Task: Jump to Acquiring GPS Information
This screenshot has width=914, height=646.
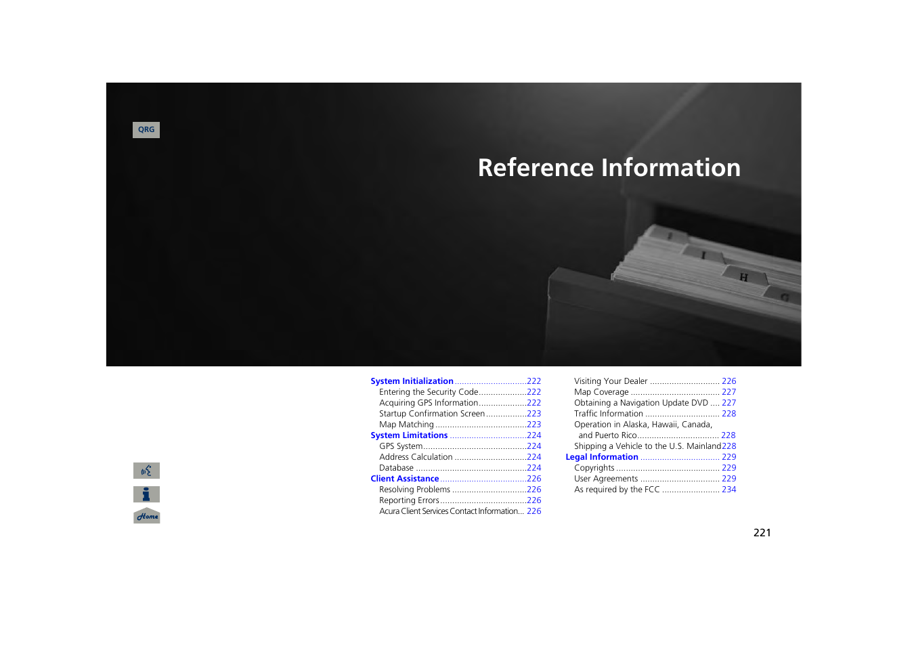Action: (x=460, y=403)
